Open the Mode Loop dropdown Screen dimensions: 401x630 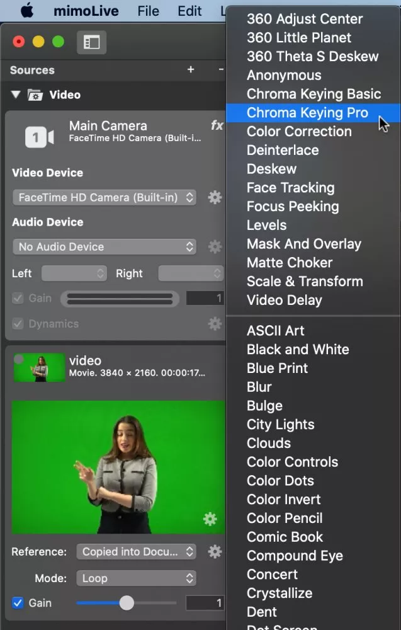point(137,578)
